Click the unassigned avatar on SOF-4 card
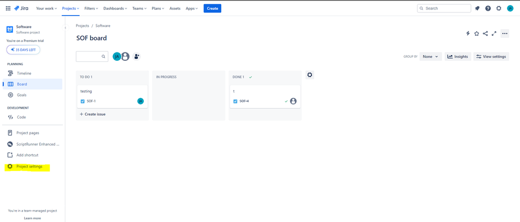 (x=293, y=101)
